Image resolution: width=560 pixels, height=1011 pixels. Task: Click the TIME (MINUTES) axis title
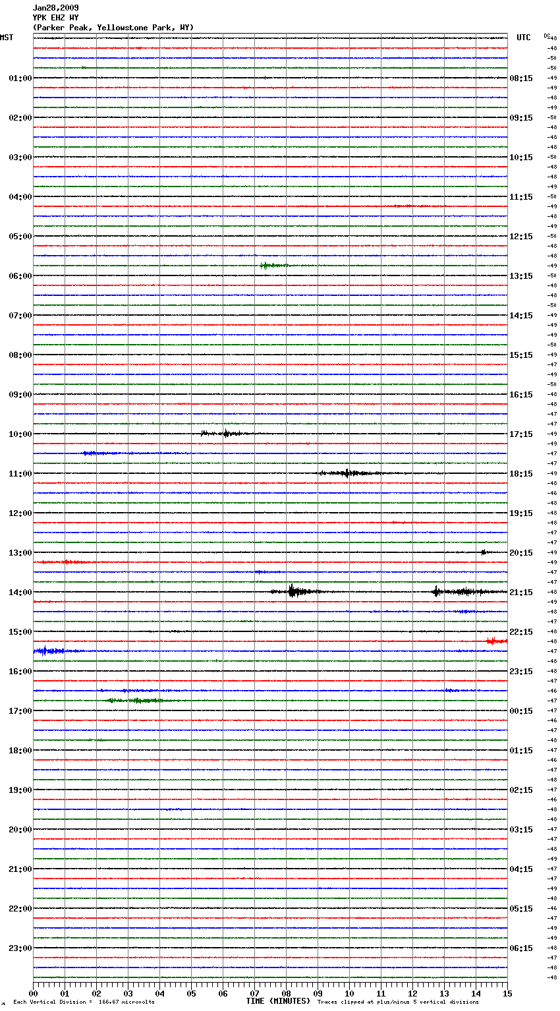pyautogui.click(x=278, y=1001)
